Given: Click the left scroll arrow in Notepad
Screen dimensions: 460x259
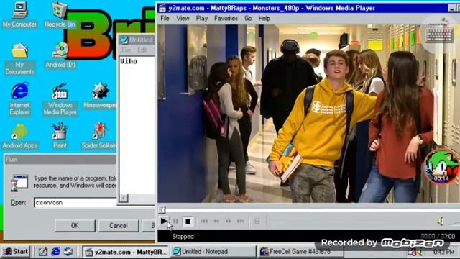Looking at the screenshot, I should pyautogui.click(x=124, y=198).
